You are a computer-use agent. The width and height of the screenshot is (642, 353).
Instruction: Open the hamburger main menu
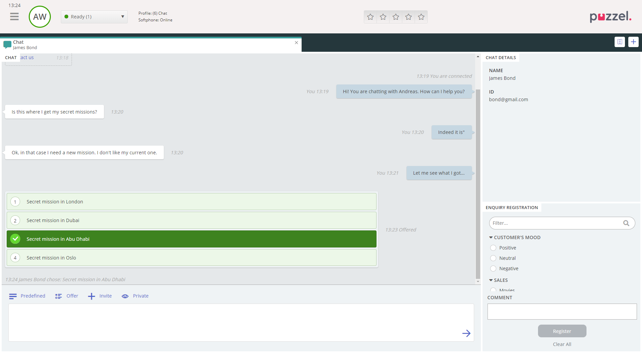pyautogui.click(x=14, y=16)
